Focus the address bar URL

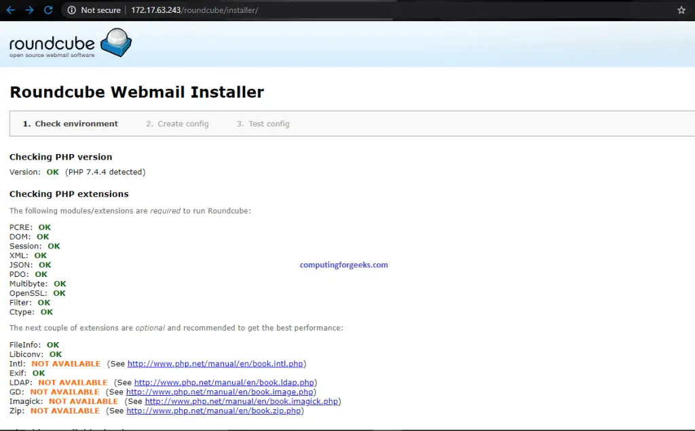(195, 10)
